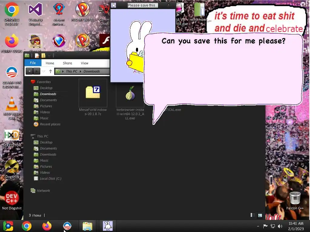Select Local Disk (C:) in navigation pane
Viewport: 310px width, 232px height.
coord(51,179)
